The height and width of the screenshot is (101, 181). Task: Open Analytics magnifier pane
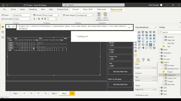[148, 60]
